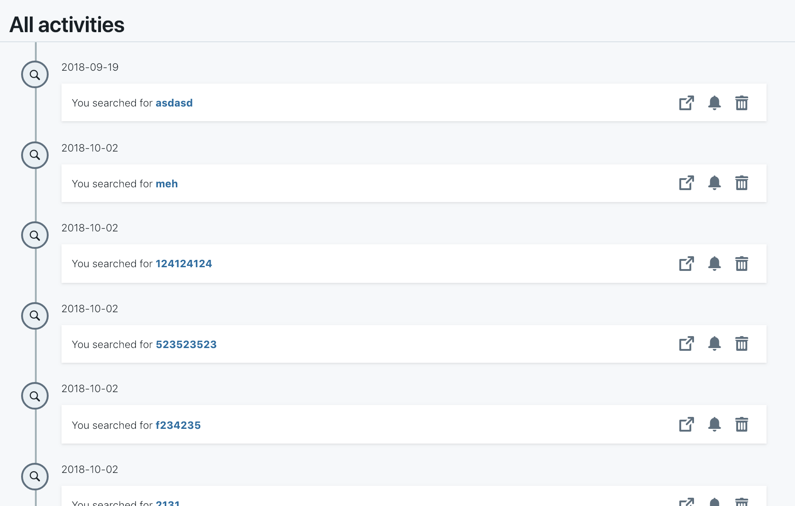Image resolution: width=795 pixels, height=506 pixels.
Task: Delete the meh search activity entry
Action: [742, 183]
